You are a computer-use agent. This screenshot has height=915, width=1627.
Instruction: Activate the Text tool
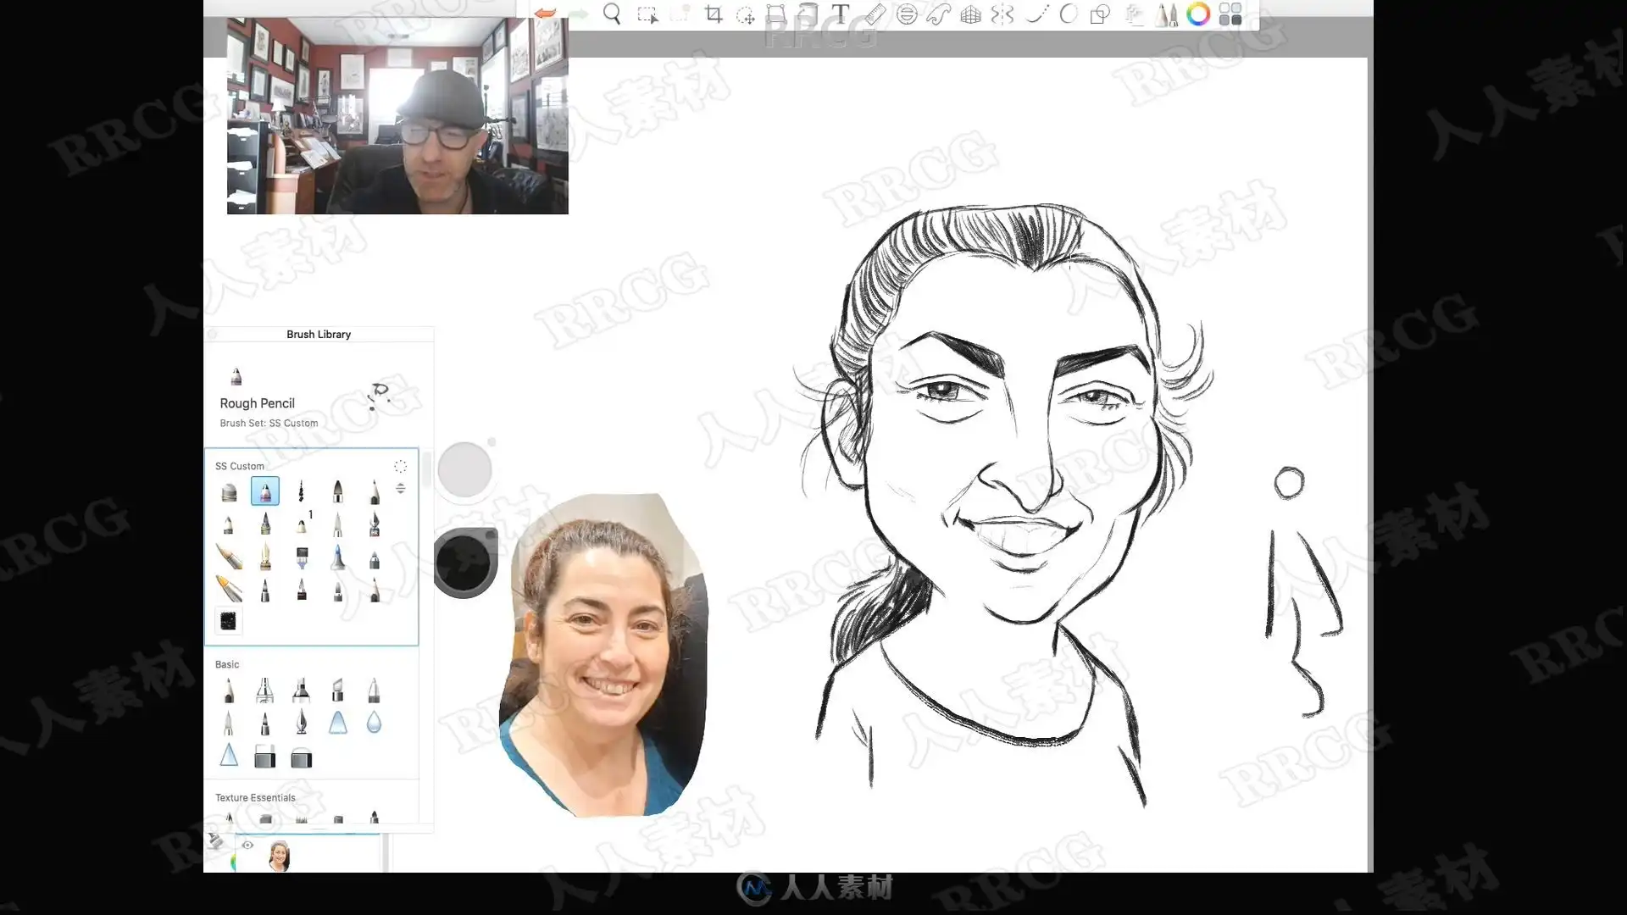[x=840, y=14]
